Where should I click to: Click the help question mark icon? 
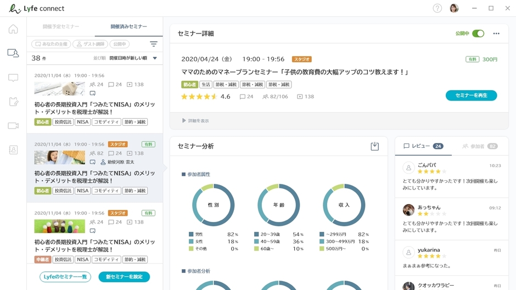437,8
